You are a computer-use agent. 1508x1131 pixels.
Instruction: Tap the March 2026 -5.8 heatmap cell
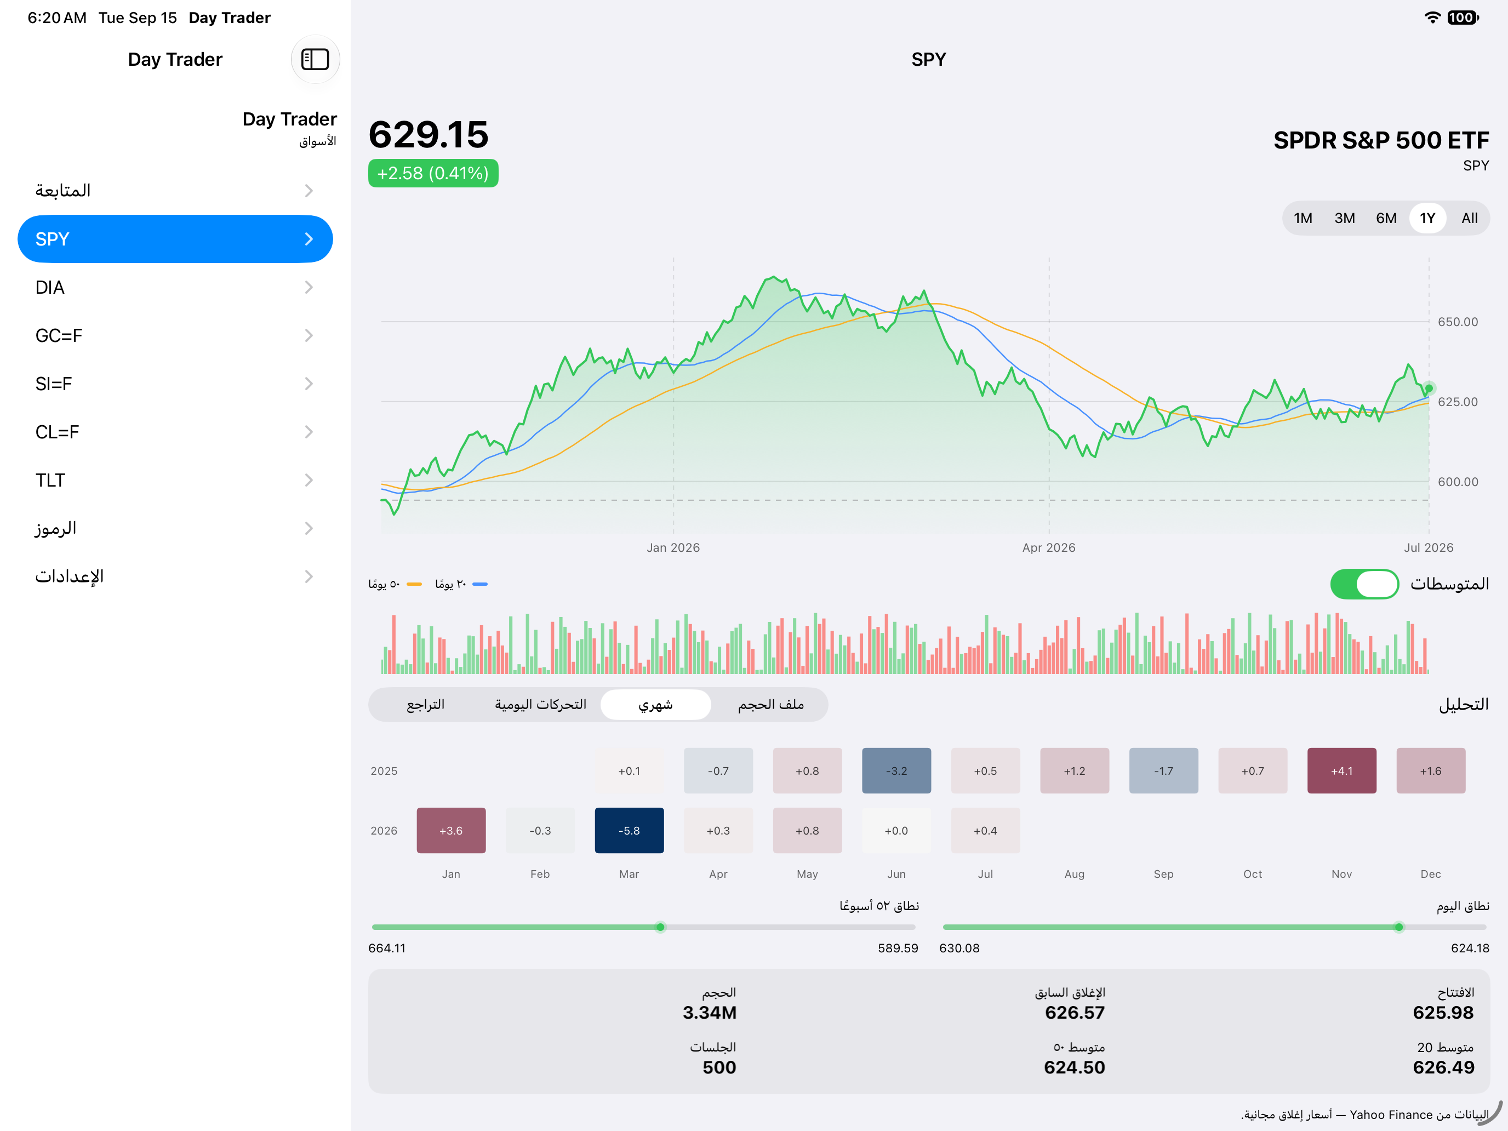coord(629,830)
